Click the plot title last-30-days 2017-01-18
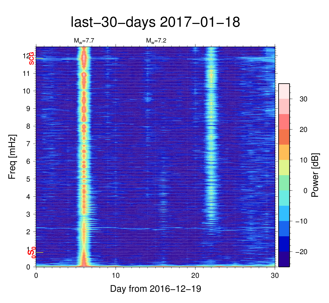Screen dimensions: 329x303 (155, 22)
